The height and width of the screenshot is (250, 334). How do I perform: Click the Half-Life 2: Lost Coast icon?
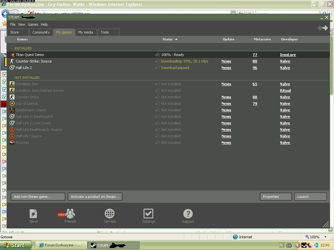(12, 123)
